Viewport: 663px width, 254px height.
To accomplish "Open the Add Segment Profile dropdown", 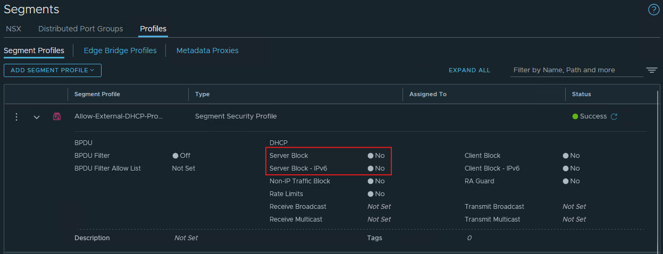I will tap(53, 70).
